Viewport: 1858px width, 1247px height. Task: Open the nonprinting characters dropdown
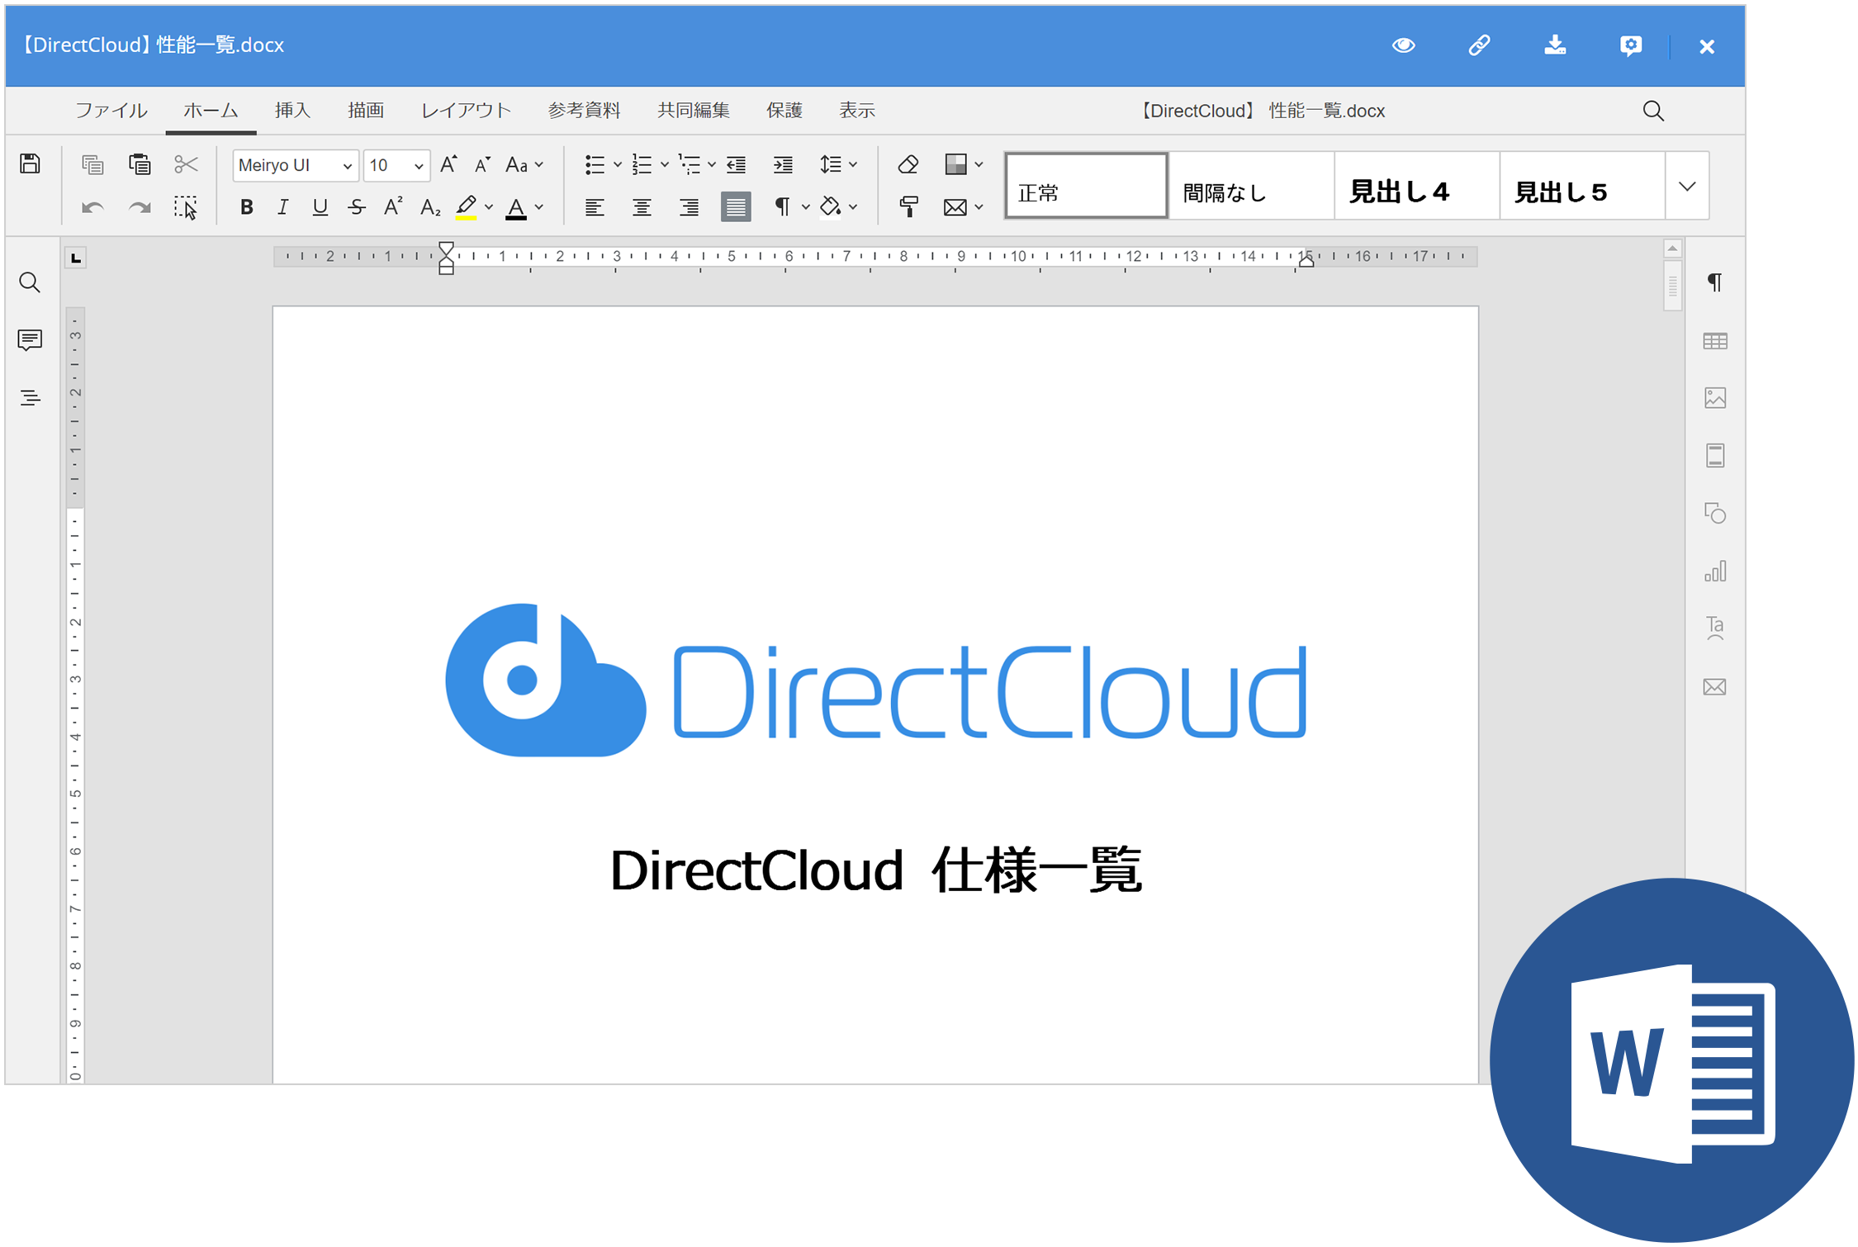click(x=791, y=207)
